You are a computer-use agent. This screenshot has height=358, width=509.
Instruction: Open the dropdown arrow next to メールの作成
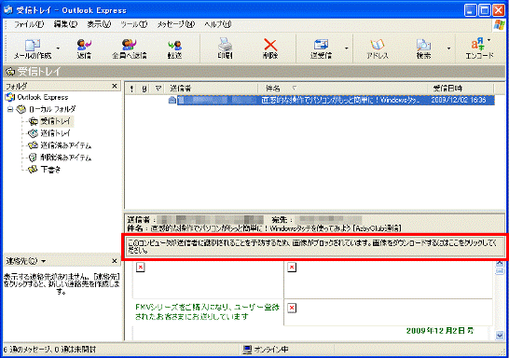click(58, 48)
